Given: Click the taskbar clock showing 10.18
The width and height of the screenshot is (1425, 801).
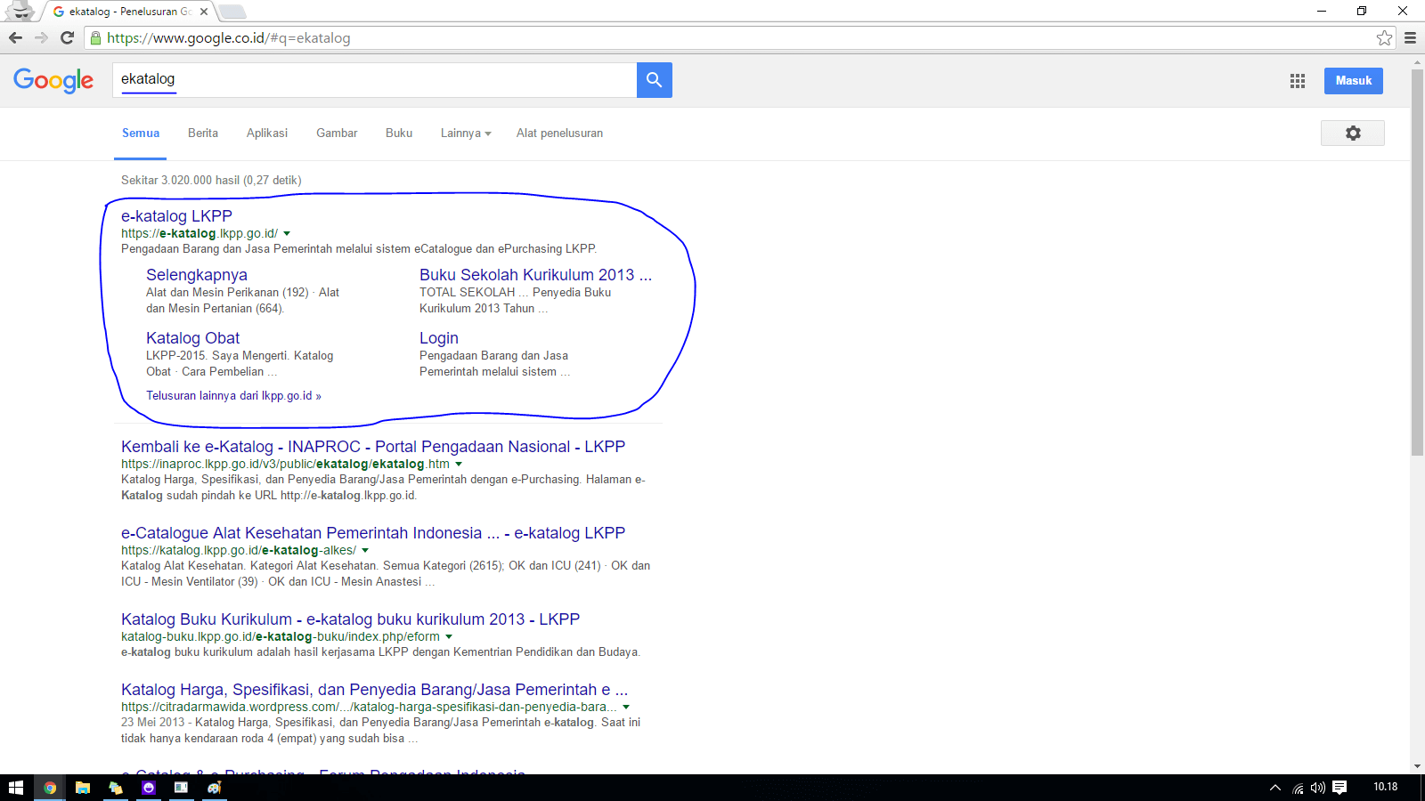Looking at the screenshot, I should 1385,787.
